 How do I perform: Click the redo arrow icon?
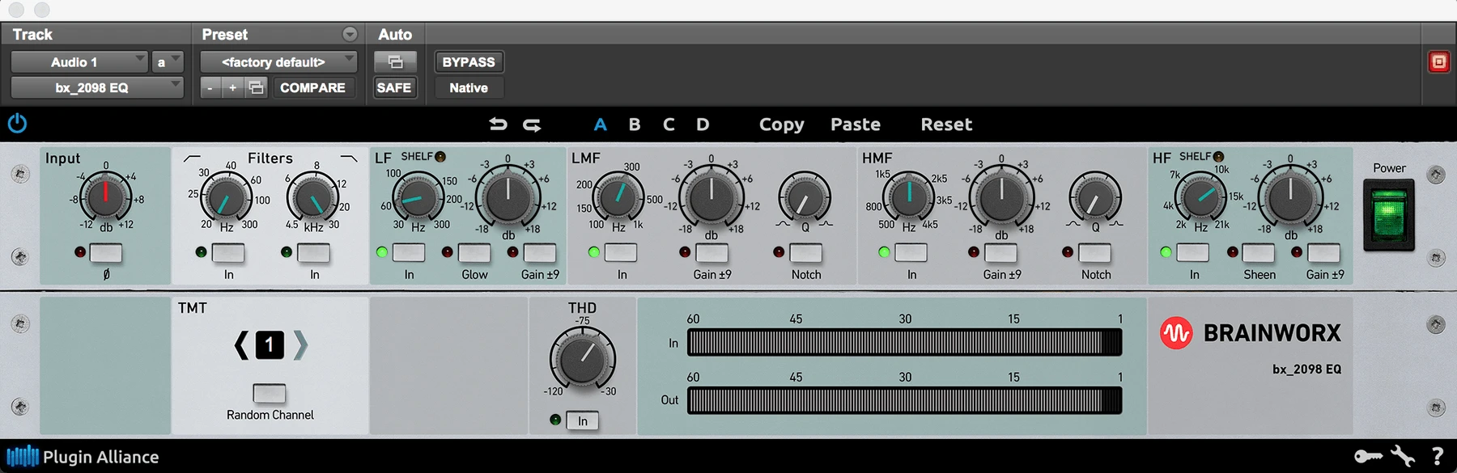[532, 125]
